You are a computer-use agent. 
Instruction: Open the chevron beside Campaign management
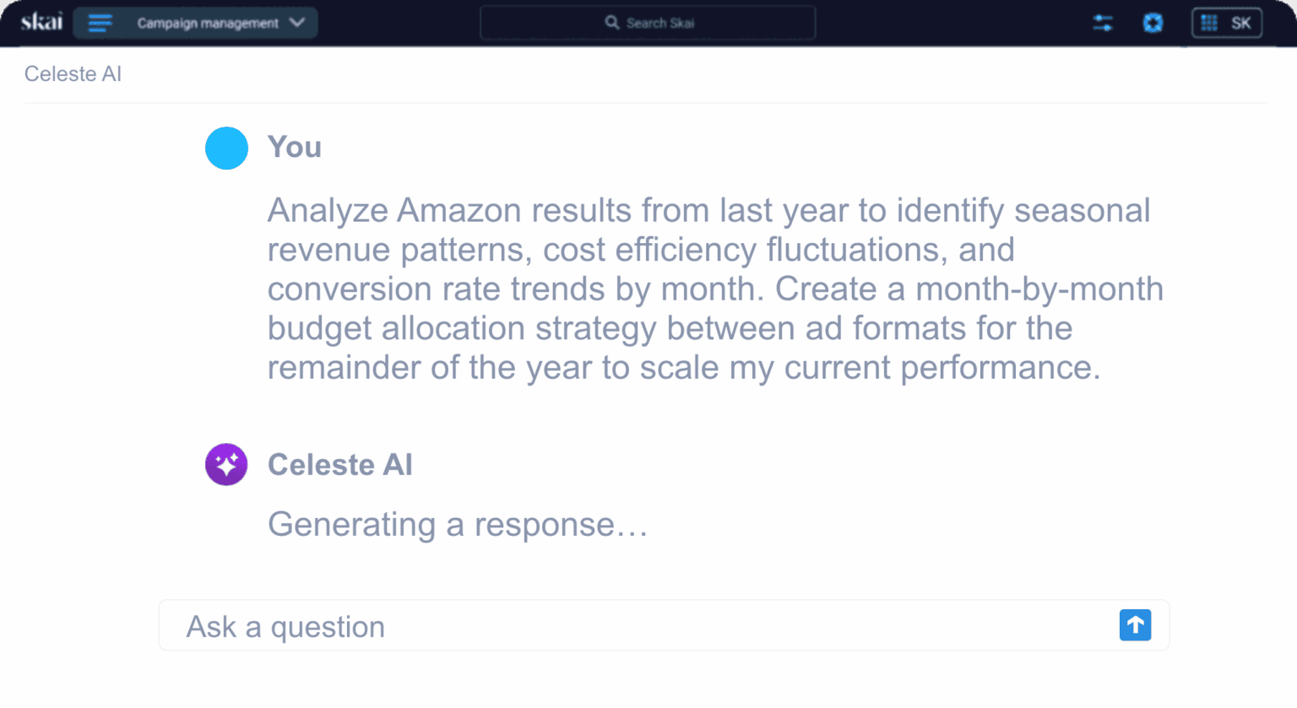tap(297, 23)
